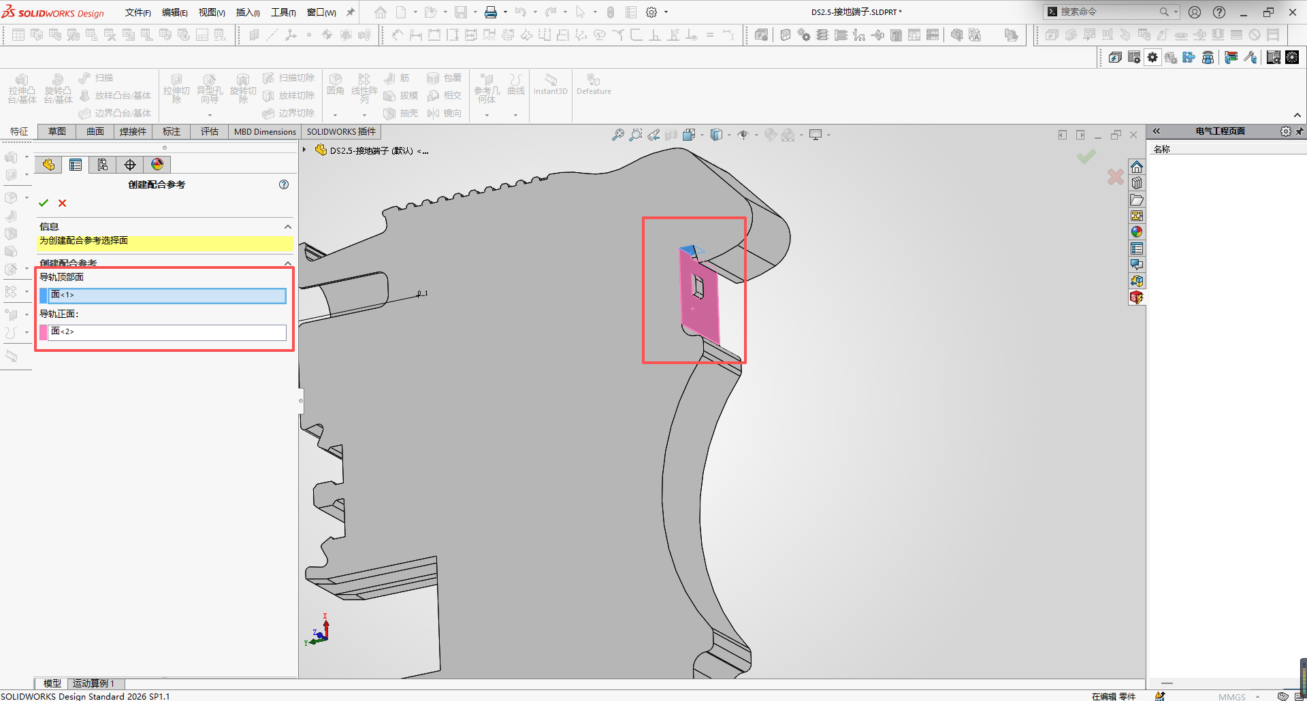This screenshot has height=701, width=1307.
Task: Collapse the 信息 section
Action: pos(288,227)
